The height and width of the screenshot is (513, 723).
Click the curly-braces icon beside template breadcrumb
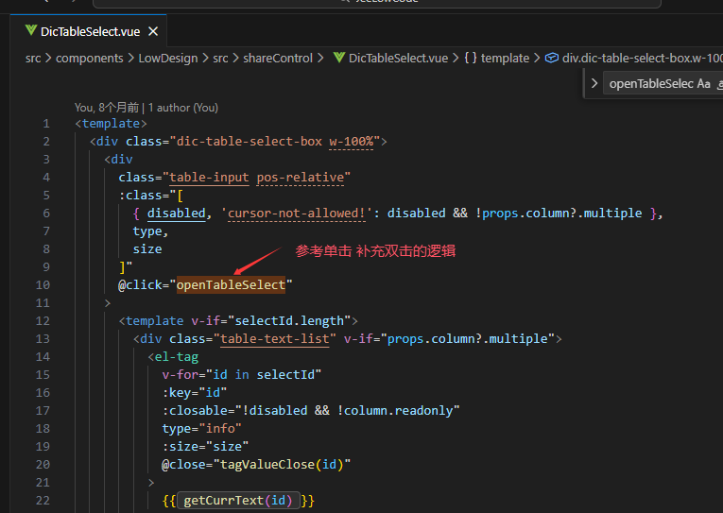[x=470, y=58]
